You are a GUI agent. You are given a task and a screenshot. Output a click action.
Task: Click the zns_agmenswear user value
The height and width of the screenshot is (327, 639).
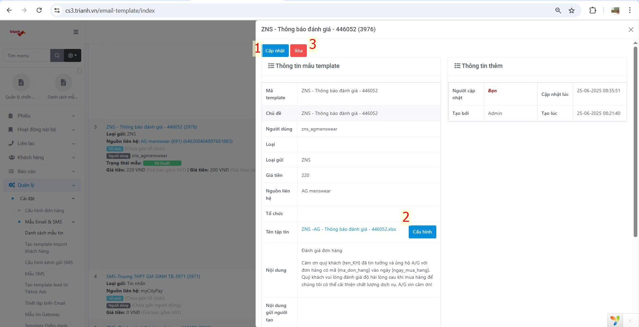[319, 129]
